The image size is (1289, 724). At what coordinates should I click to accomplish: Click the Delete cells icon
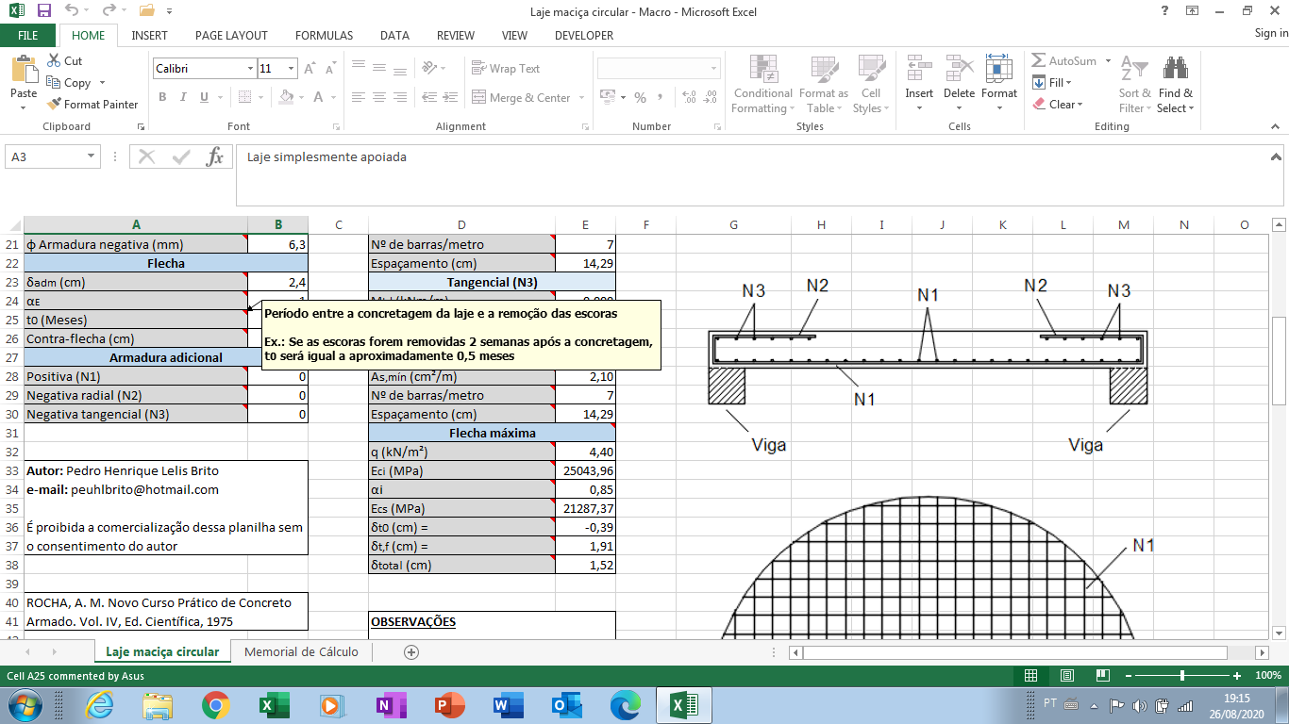(x=959, y=70)
